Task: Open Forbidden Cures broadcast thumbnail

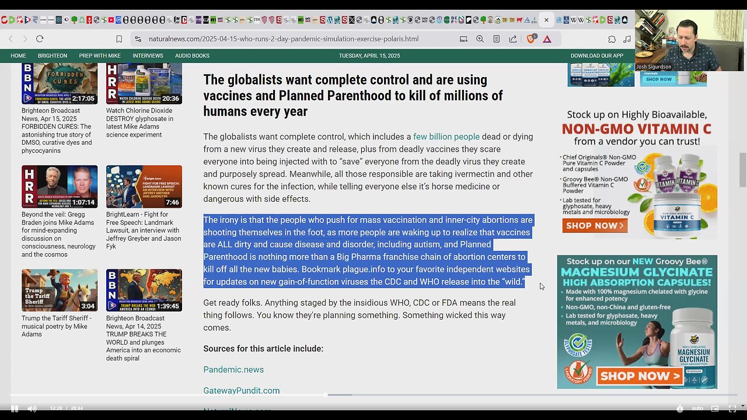Action: tap(60, 83)
